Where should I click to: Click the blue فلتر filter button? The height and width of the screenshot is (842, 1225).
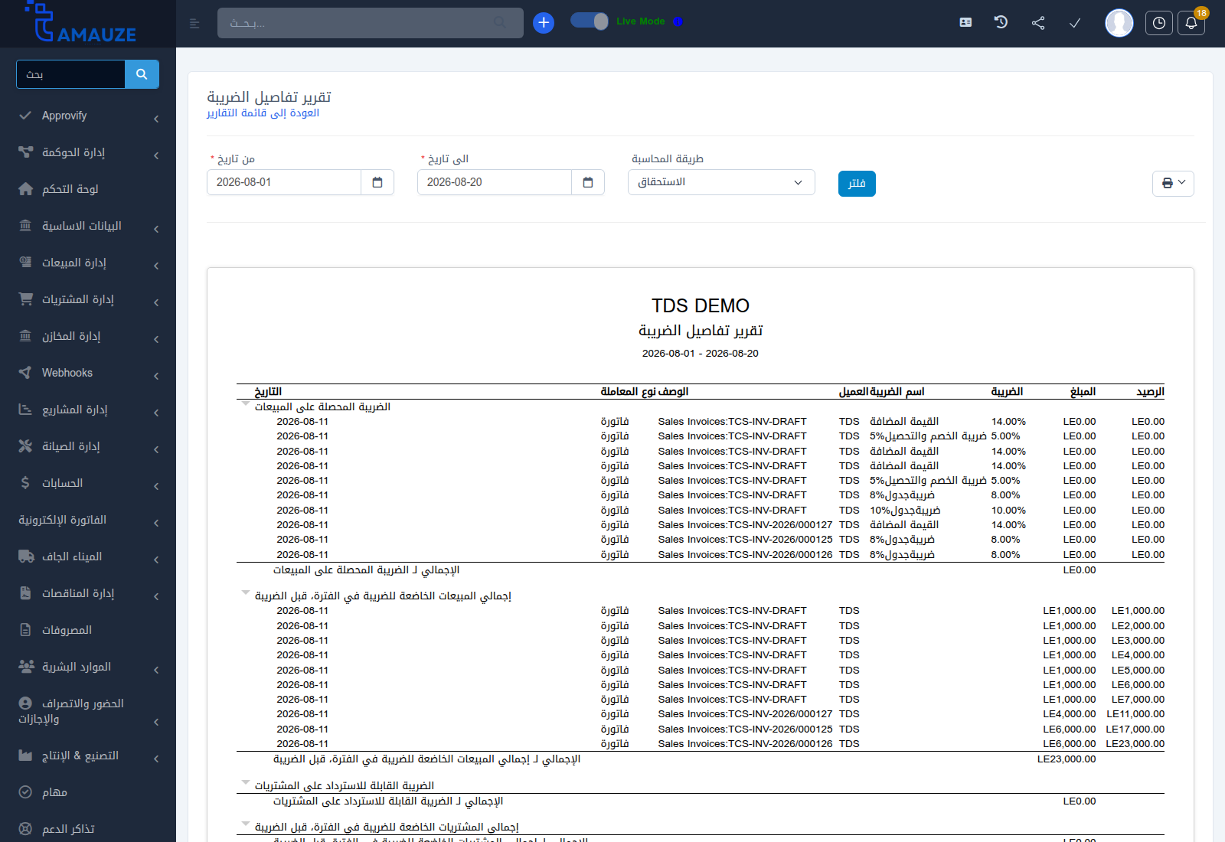857,183
